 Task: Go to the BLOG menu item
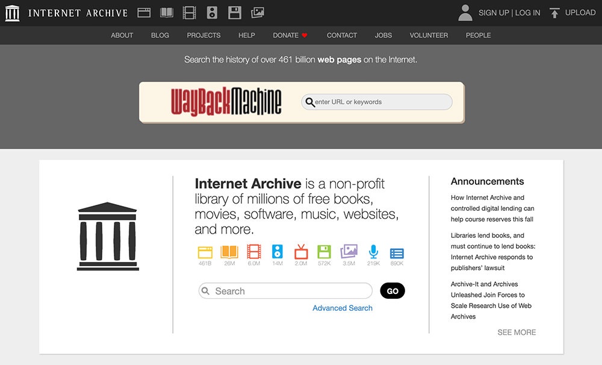click(x=160, y=36)
